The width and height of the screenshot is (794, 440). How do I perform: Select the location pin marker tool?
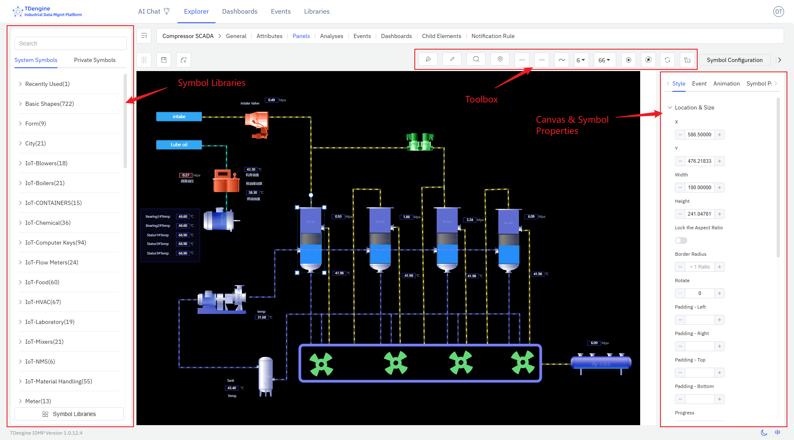pyautogui.click(x=500, y=59)
